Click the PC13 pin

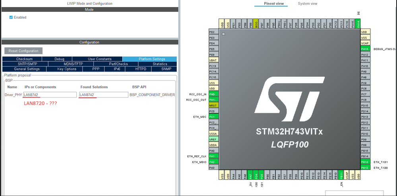pos(213,66)
